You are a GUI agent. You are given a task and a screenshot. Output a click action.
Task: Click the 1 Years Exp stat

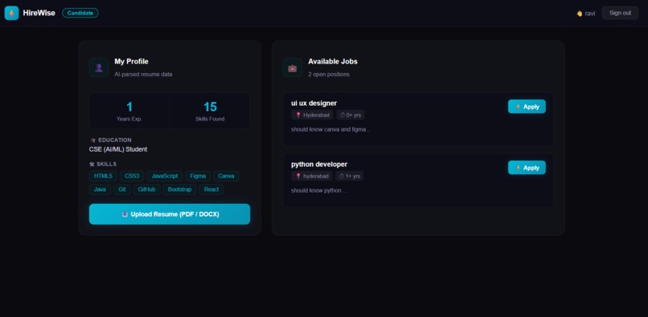coord(129,111)
